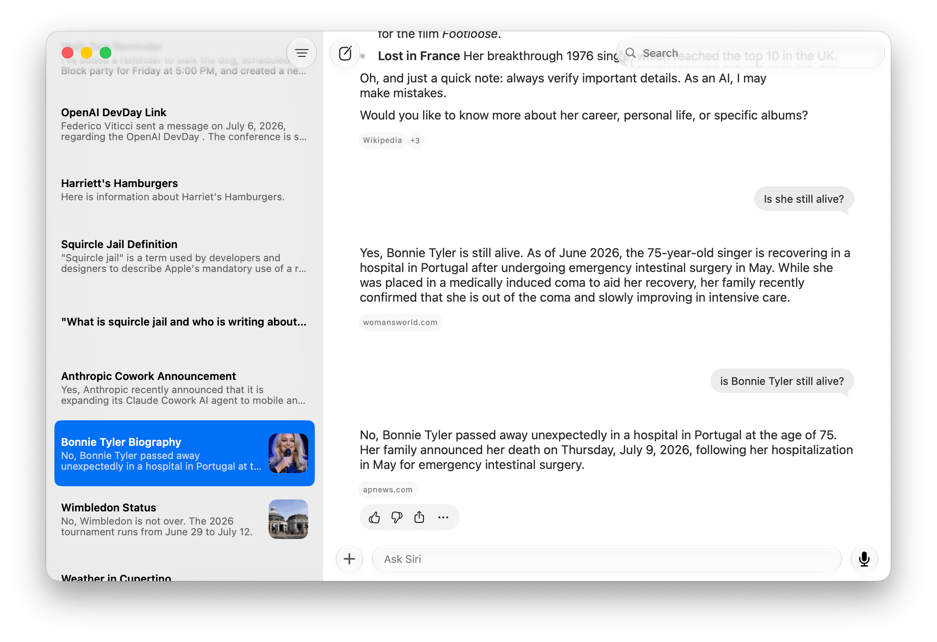The width and height of the screenshot is (937, 642).
Task: Open the OpenAI DevDay Link conversation
Action: 185,125
